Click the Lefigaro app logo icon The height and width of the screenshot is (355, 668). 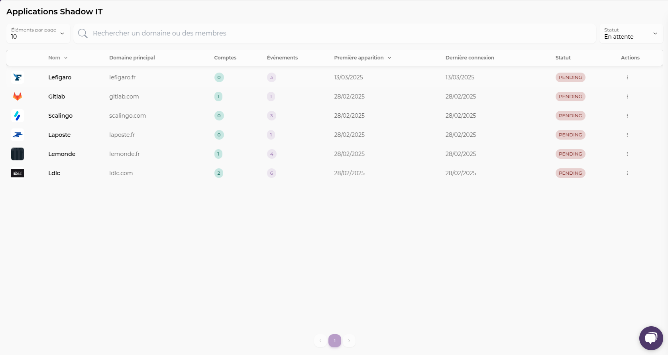click(x=18, y=77)
